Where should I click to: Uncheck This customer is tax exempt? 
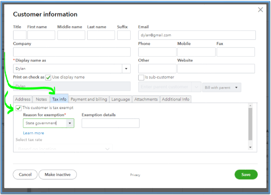click(x=18, y=108)
